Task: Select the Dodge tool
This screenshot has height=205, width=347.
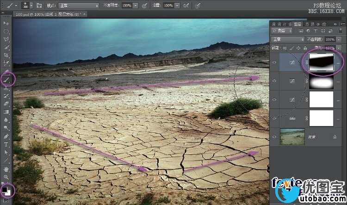Action: 6,128
